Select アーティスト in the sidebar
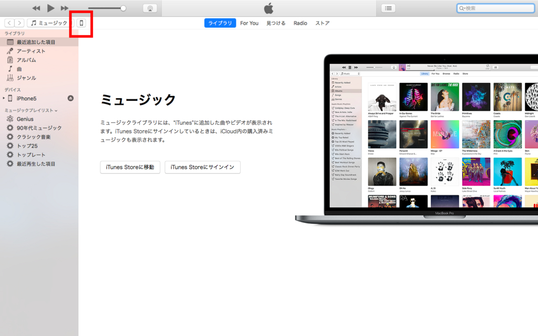 39,51
